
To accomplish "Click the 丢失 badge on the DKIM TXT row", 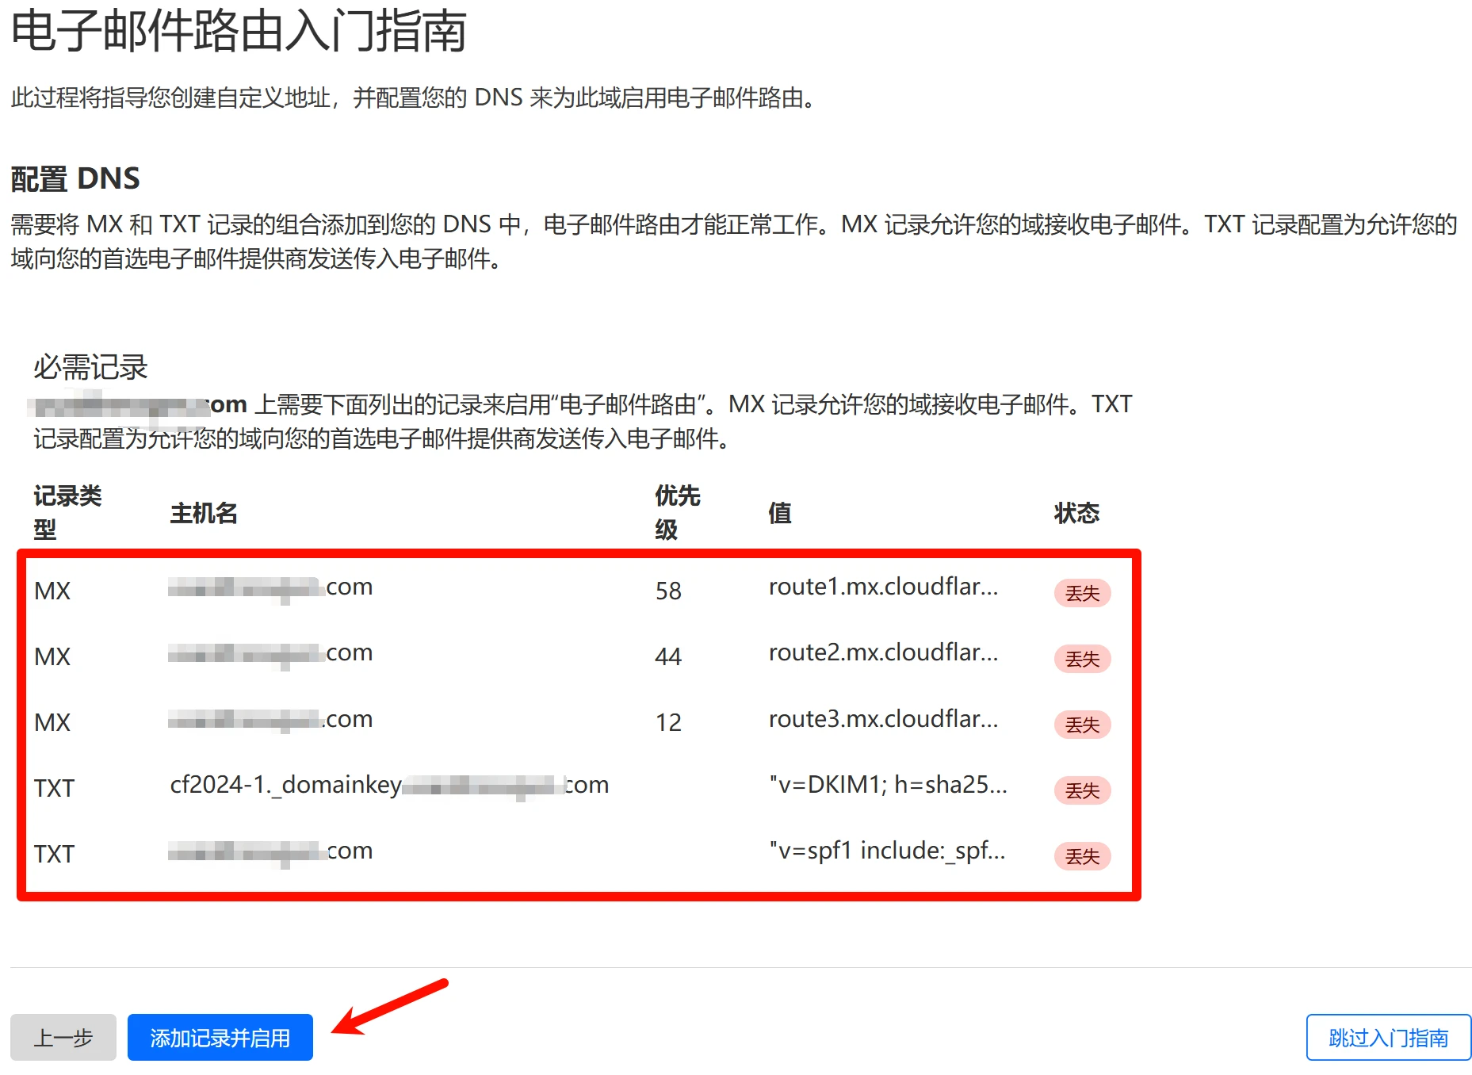I will 1082,790.
